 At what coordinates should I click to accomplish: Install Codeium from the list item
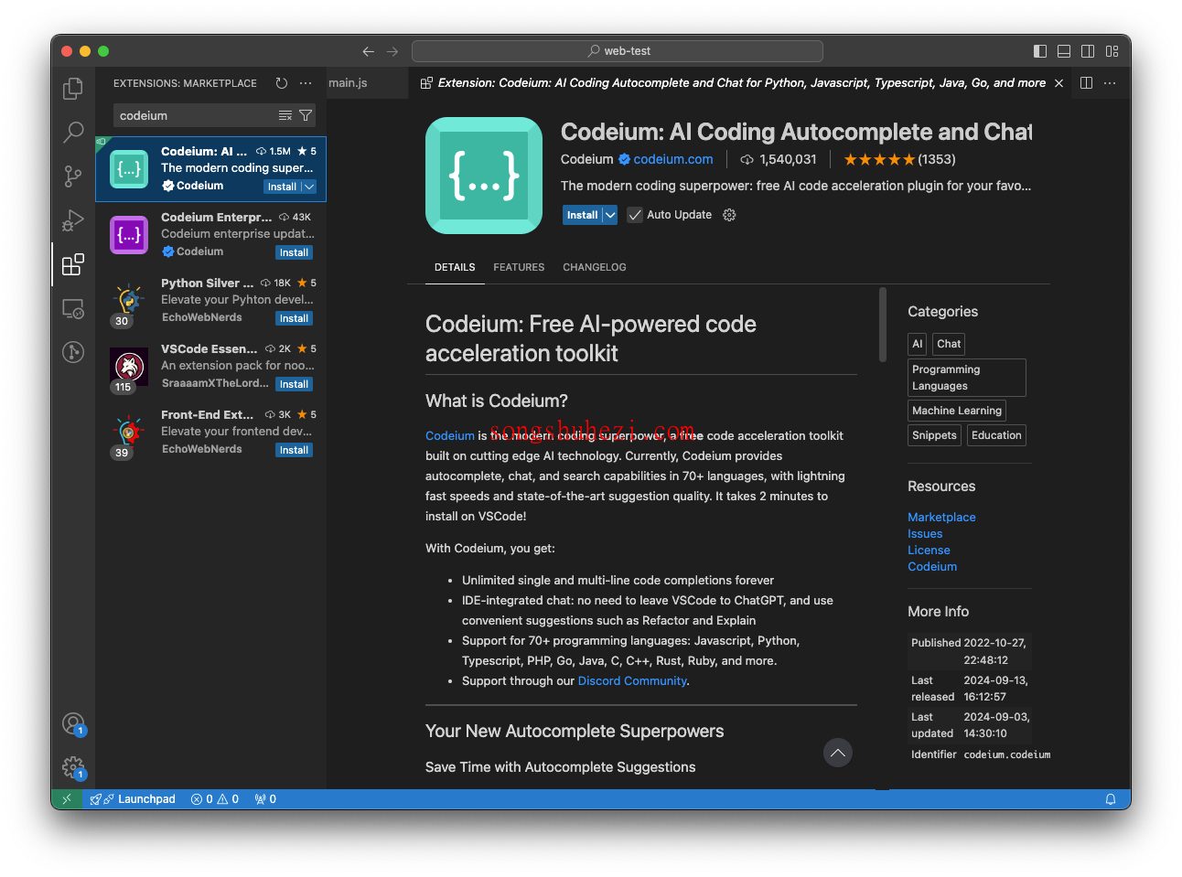[282, 187]
